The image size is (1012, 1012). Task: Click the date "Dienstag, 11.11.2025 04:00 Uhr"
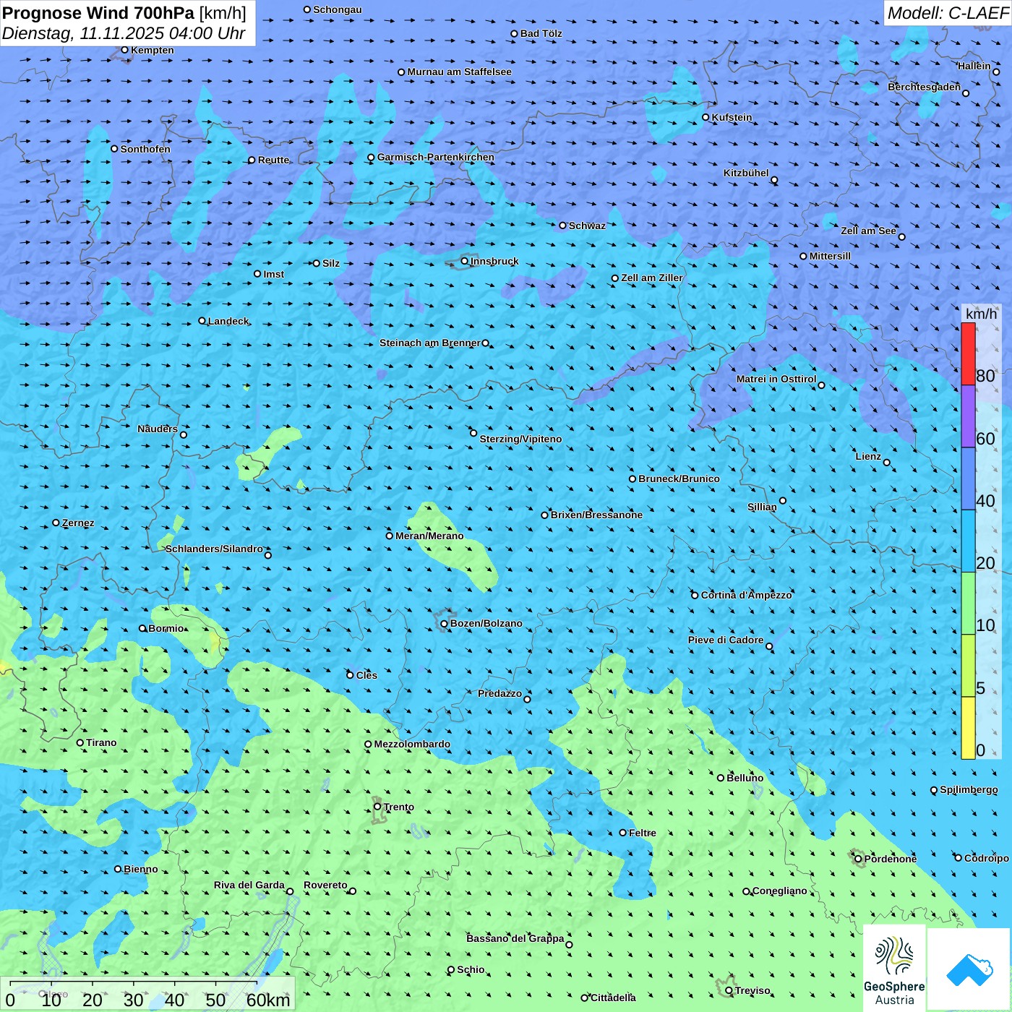[124, 33]
